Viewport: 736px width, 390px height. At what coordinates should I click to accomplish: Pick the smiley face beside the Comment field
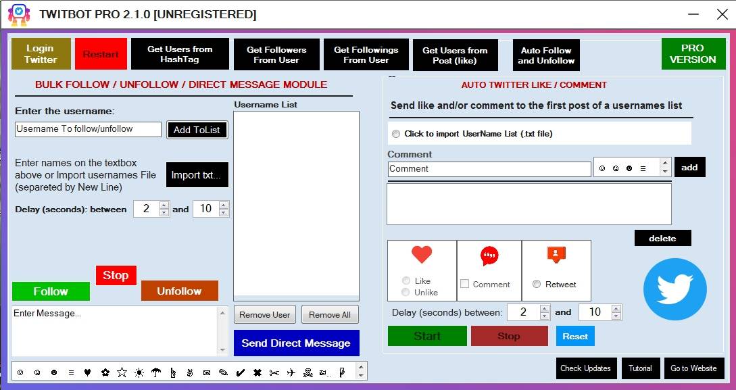click(x=602, y=168)
